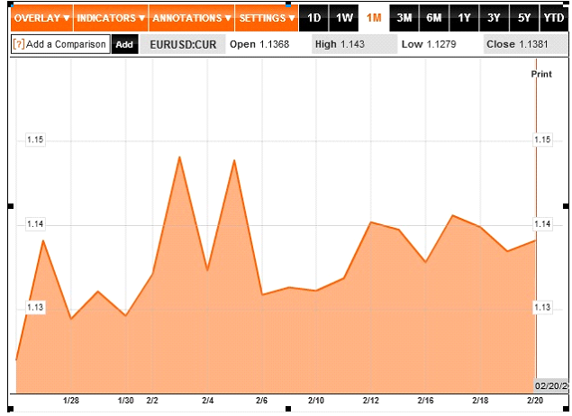Switch to the 1D time range
The height and width of the screenshot is (416, 572).
tap(313, 17)
